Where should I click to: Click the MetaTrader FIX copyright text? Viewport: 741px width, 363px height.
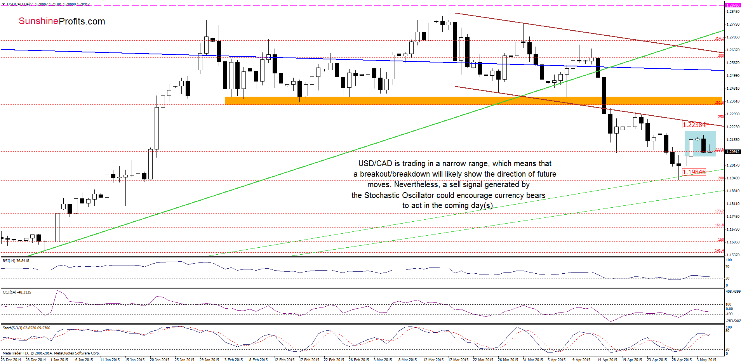pos(51,353)
